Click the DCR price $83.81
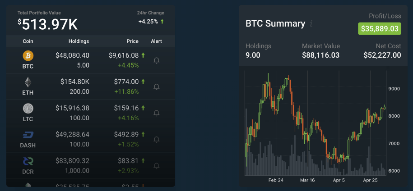The width and height of the screenshot is (413, 191). [128, 160]
